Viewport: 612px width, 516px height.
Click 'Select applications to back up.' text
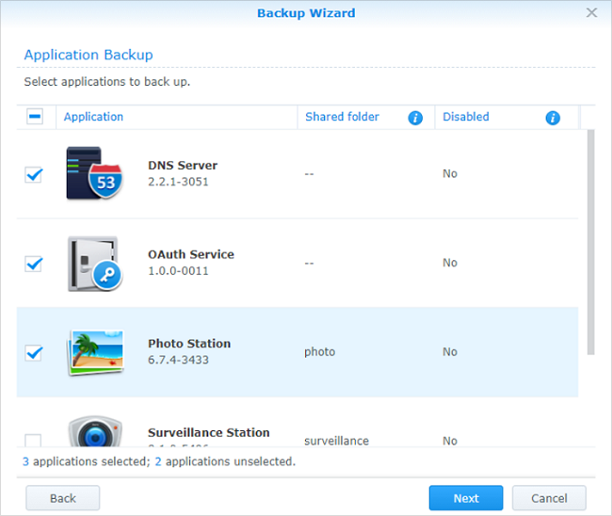107,82
